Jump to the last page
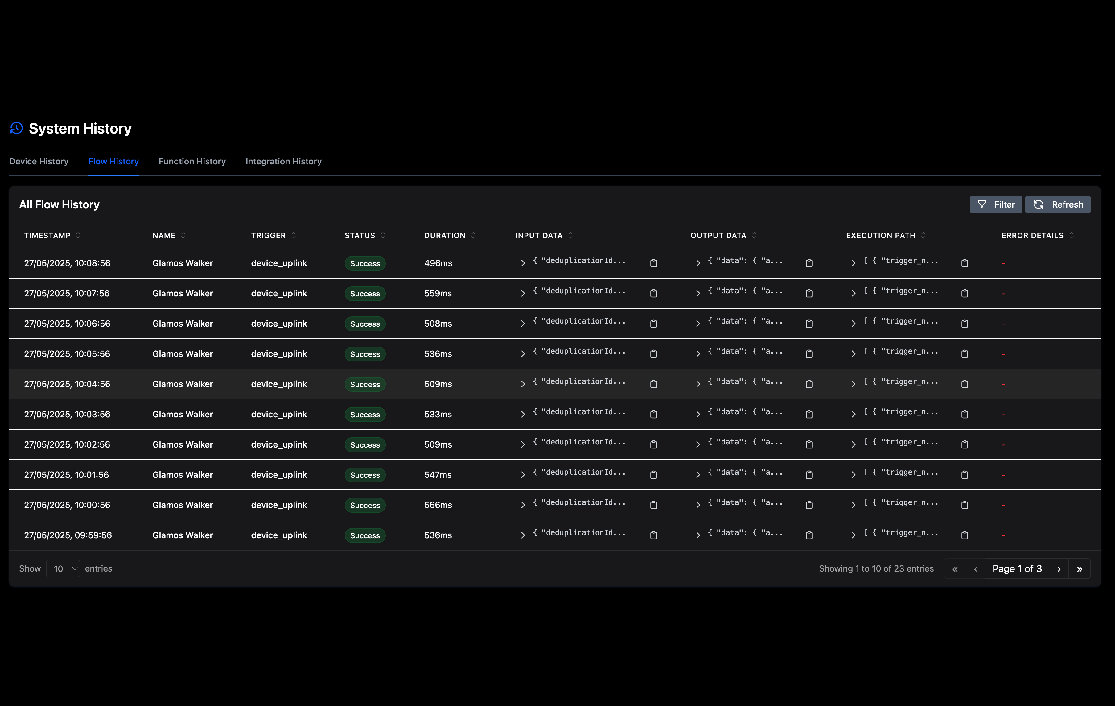The height and width of the screenshot is (706, 1115). [x=1080, y=569]
